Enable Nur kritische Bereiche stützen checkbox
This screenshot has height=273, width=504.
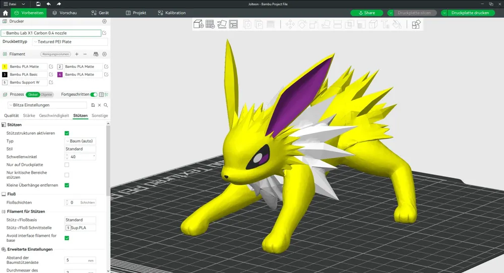point(67,175)
